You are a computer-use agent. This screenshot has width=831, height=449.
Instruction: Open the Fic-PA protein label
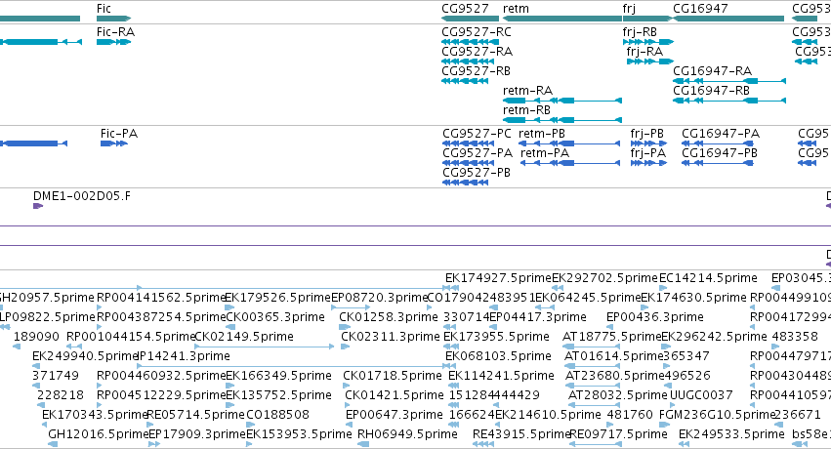coord(119,134)
